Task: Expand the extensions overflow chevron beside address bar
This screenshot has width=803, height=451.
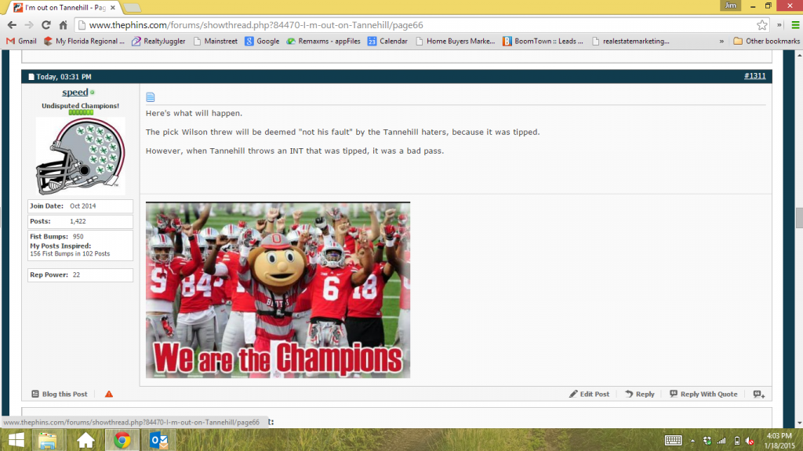Action: tap(779, 25)
